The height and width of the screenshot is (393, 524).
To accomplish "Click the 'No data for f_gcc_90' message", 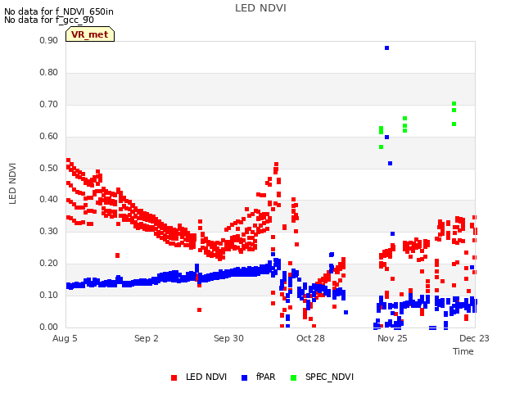I will tap(49, 20).
